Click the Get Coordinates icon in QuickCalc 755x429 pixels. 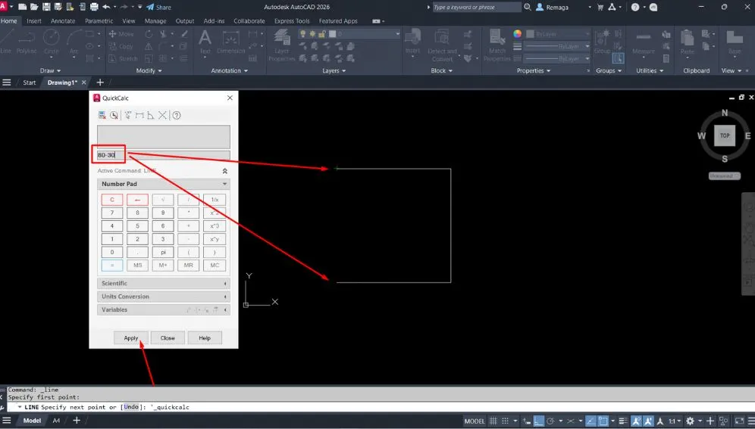click(x=127, y=116)
